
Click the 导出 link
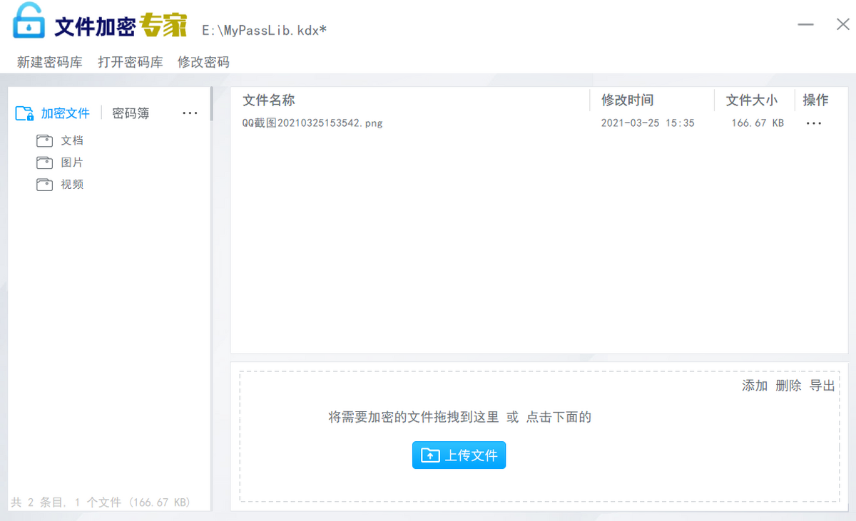pyautogui.click(x=822, y=386)
